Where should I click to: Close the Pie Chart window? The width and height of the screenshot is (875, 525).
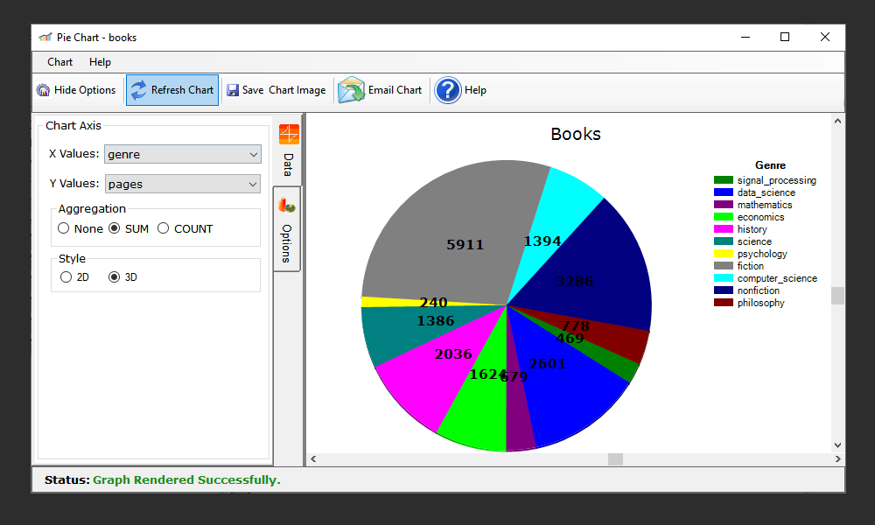[x=825, y=37]
